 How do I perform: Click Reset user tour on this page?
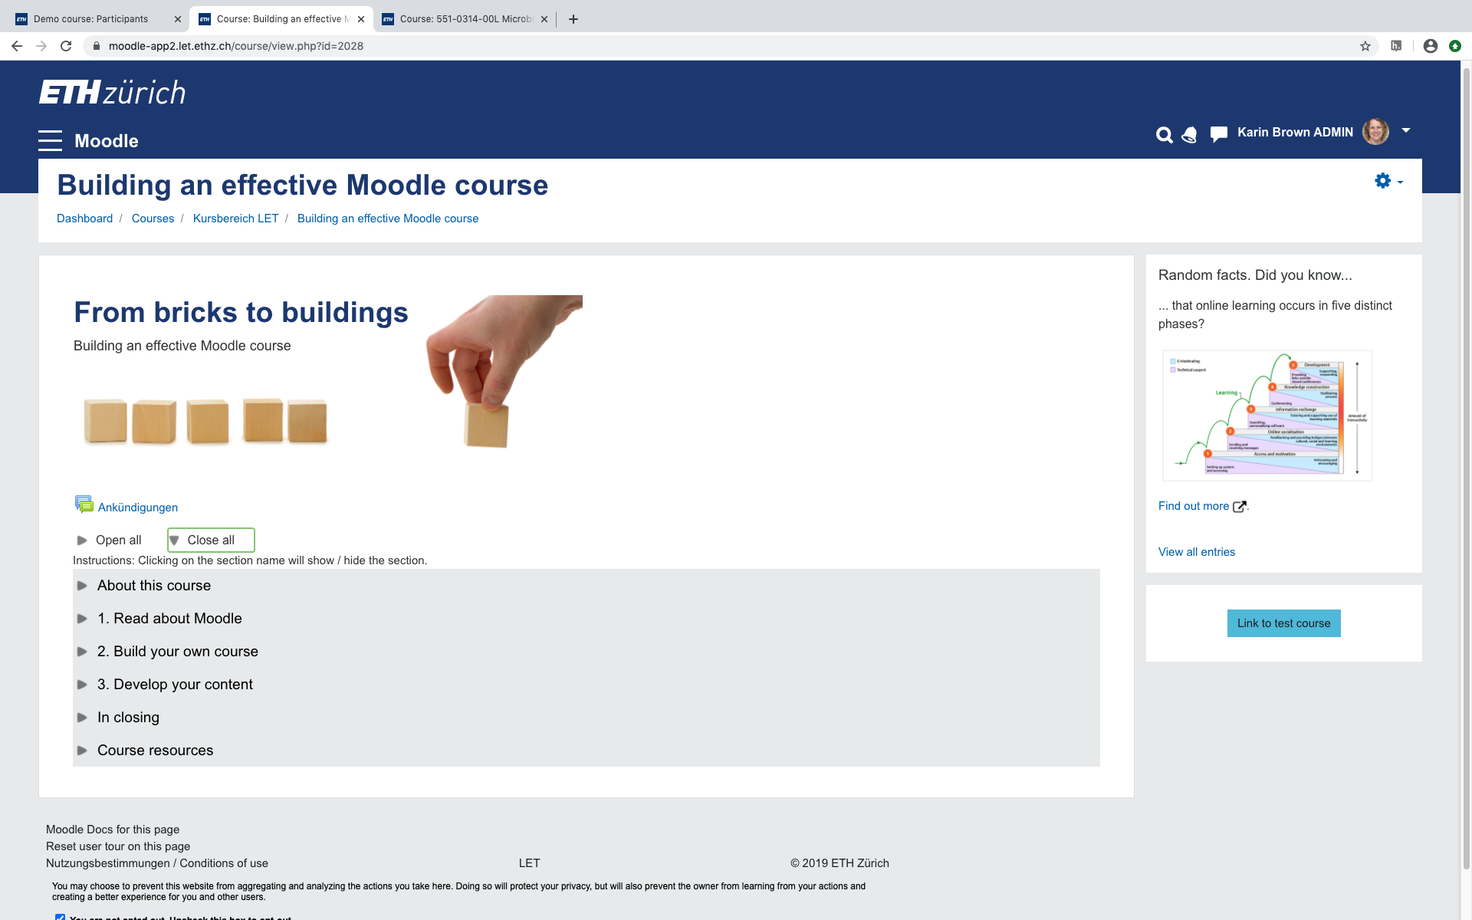click(118, 846)
